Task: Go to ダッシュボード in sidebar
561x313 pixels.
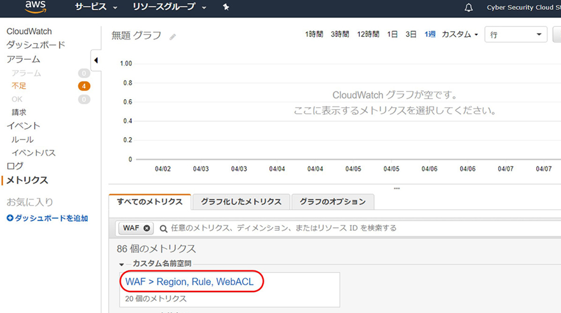Action: click(x=36, y=45)
